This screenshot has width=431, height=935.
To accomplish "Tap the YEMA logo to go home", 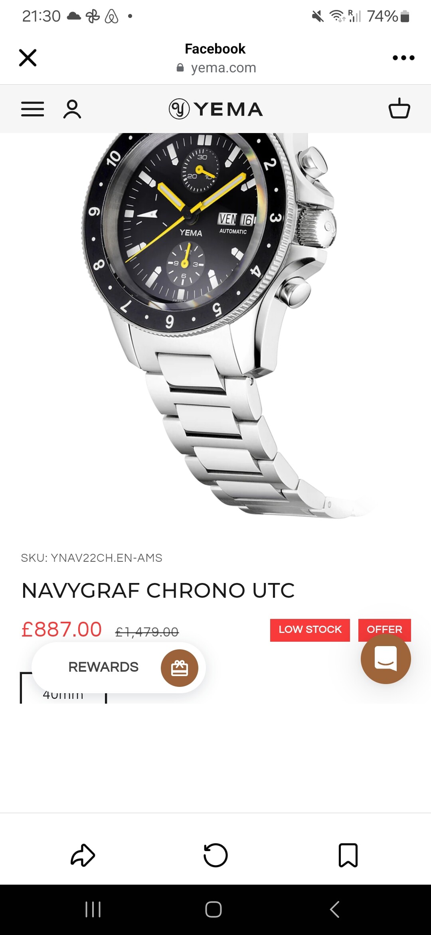I will 215,109.
